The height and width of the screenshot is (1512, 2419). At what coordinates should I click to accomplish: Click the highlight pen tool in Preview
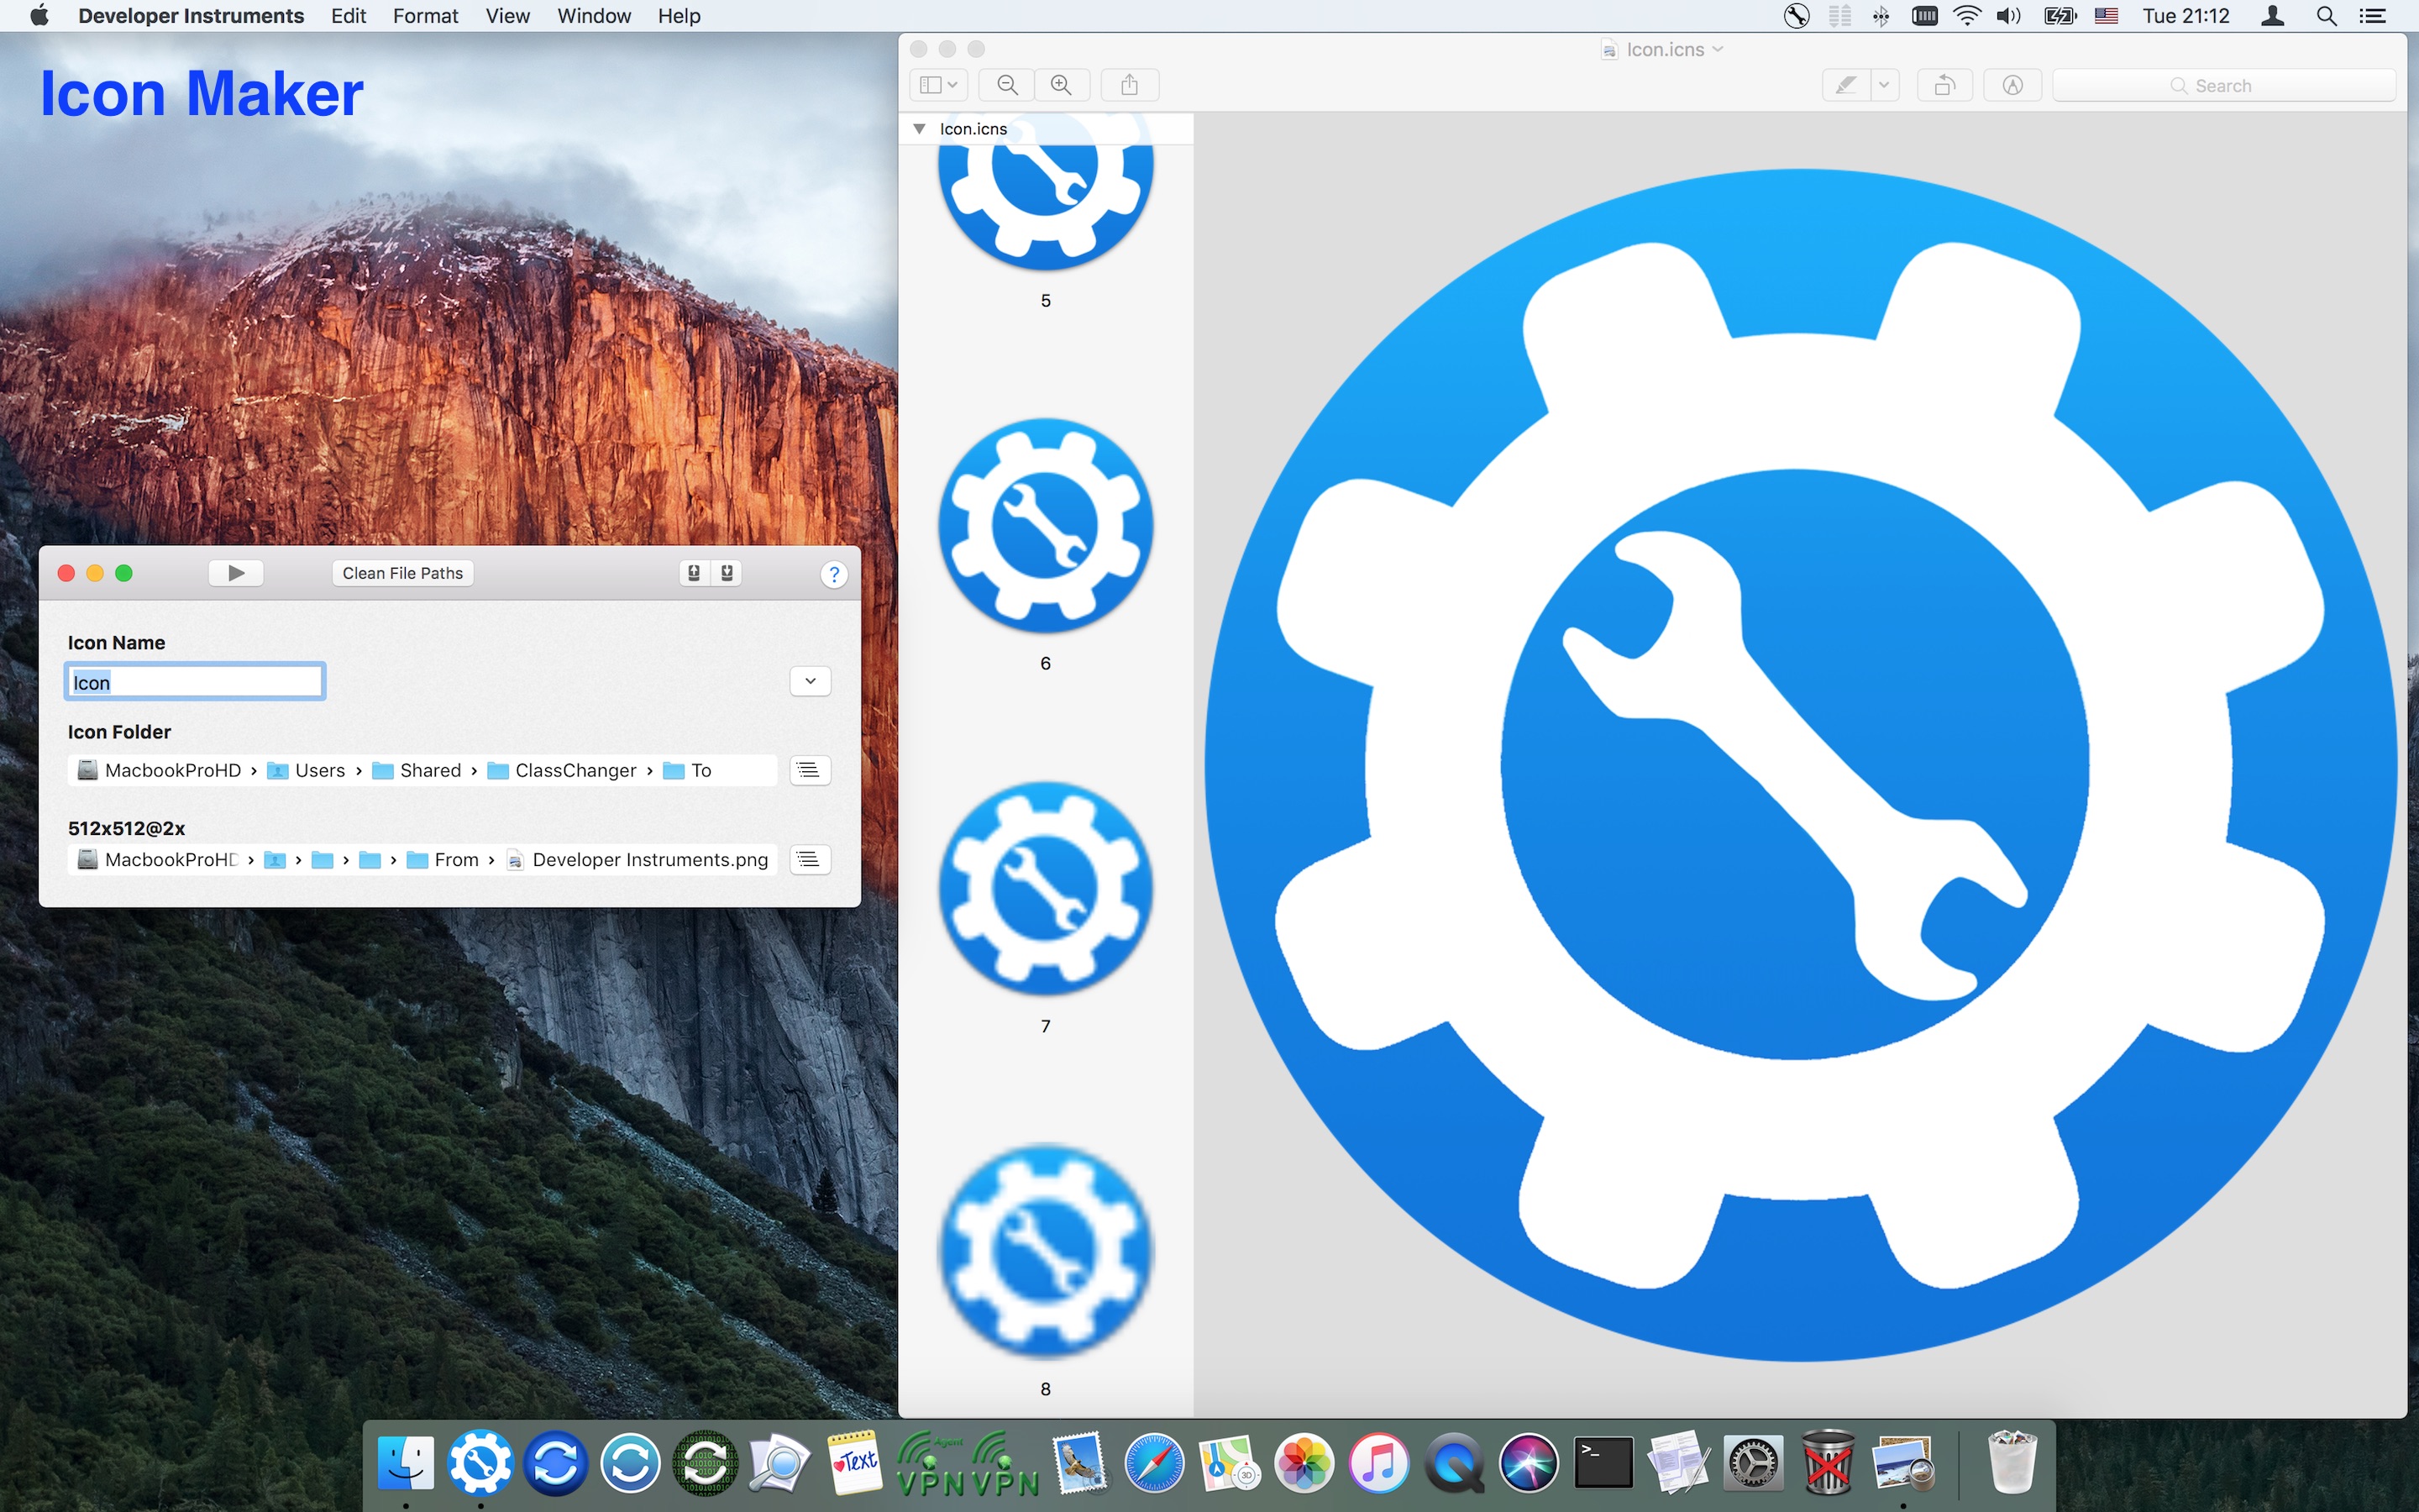pos(1845,85)
